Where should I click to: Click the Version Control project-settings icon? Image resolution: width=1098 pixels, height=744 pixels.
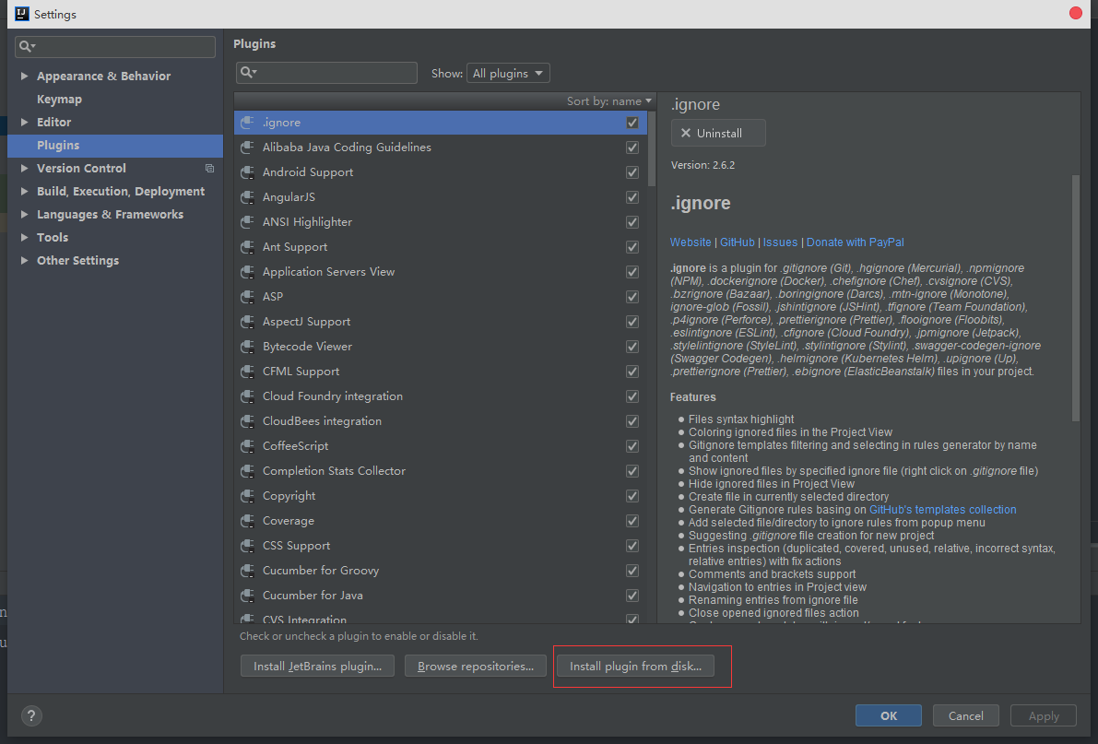209,168
